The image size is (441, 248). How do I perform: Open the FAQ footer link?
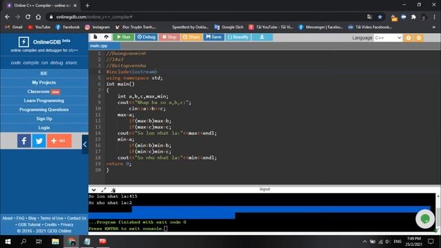pos(20,218)
